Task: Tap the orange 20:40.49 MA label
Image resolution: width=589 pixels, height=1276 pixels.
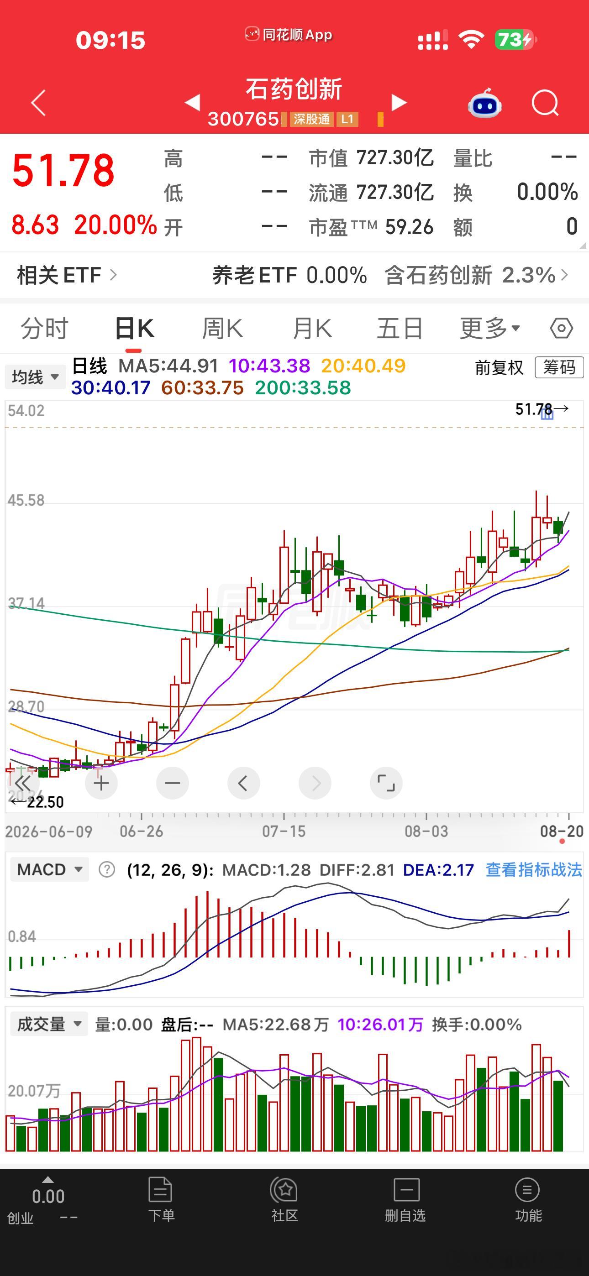Action: 363,366
